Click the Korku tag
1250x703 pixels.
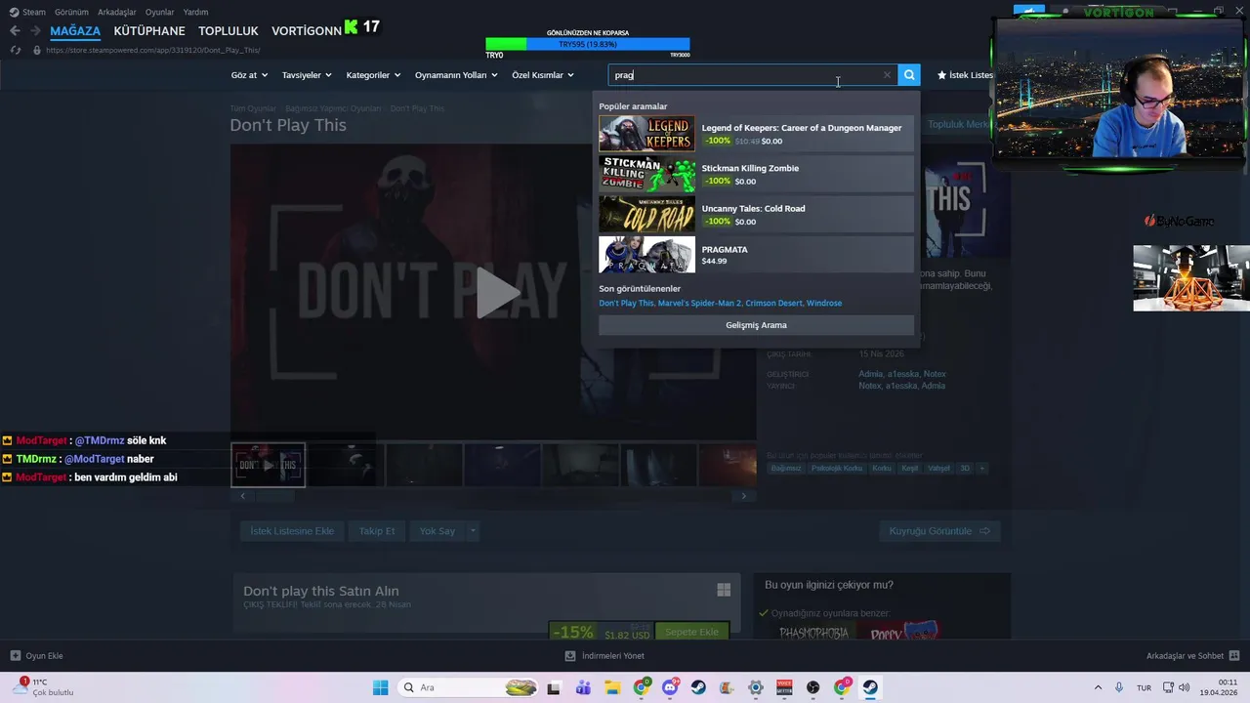[x=882, y=469]
